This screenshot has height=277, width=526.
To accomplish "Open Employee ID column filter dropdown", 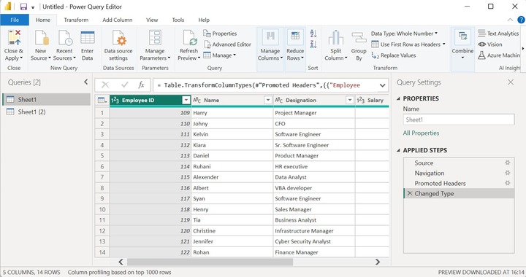I will click(x=186, y=100).
